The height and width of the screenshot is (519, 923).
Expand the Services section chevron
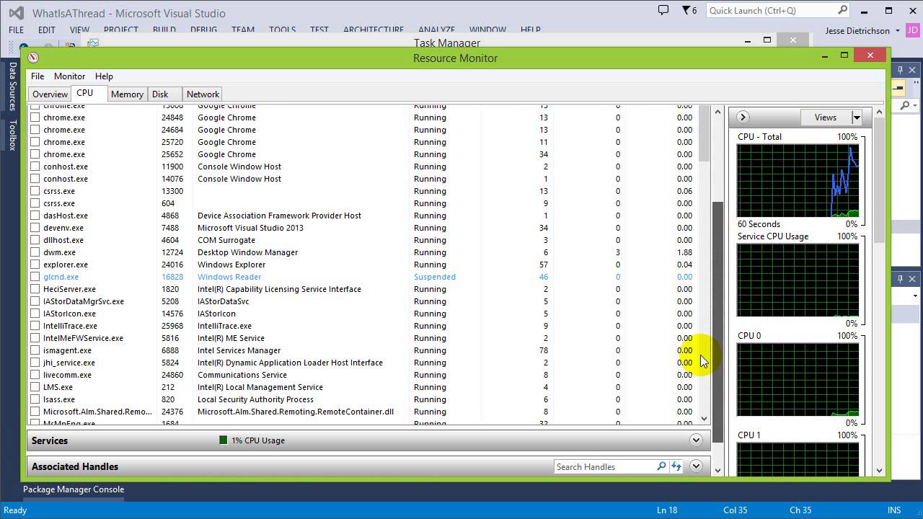[696, 440]
